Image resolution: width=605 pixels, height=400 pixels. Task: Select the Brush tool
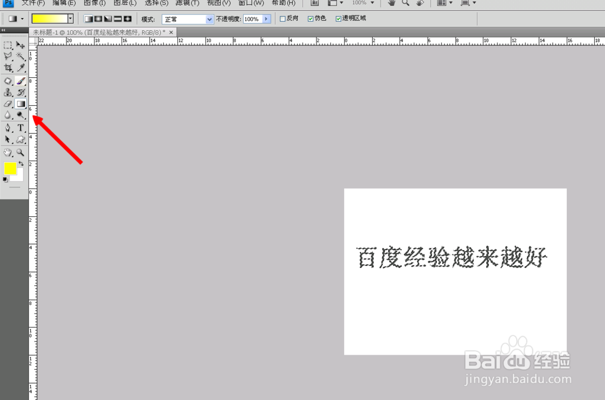point(20,80)
